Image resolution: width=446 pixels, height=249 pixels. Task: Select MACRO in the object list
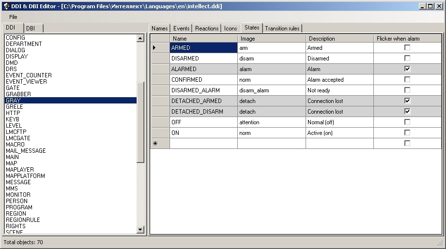tap(15, 145)
